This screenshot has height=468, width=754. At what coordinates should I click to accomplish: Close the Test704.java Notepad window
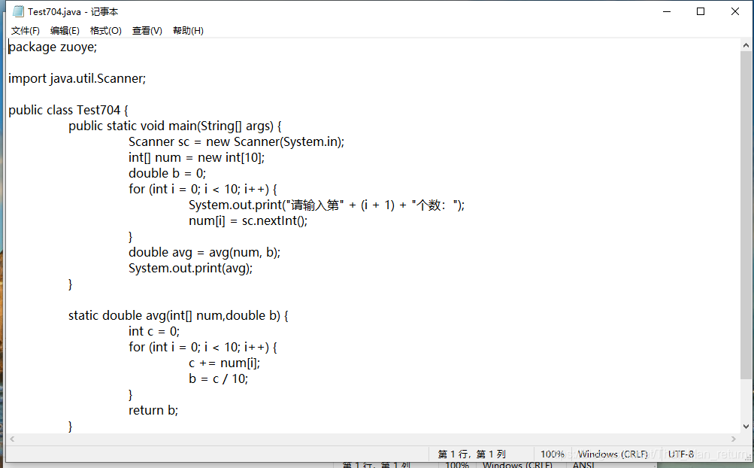pos(734,11)
